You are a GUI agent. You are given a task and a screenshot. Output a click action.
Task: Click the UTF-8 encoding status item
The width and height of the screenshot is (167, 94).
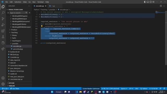click(x=131, y=89)
